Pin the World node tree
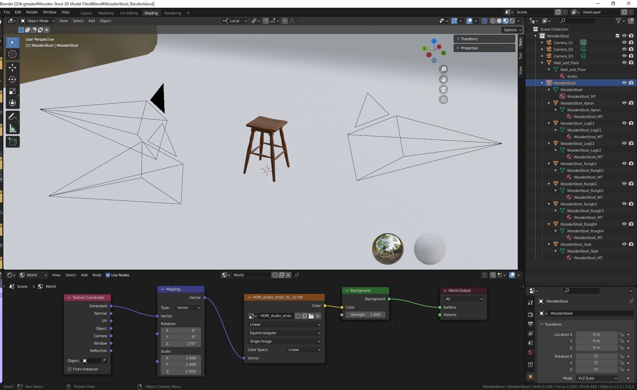This screenshot has height=390, width=637. [x=297, y=275]
